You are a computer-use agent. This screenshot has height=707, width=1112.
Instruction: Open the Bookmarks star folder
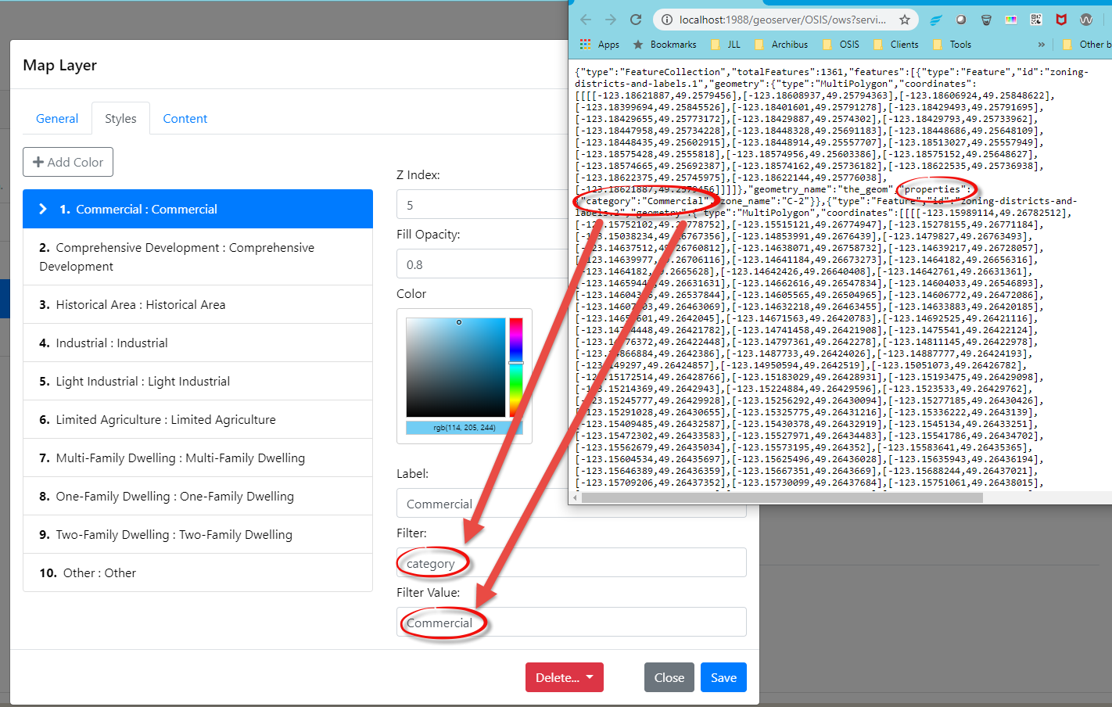point(664,45)
